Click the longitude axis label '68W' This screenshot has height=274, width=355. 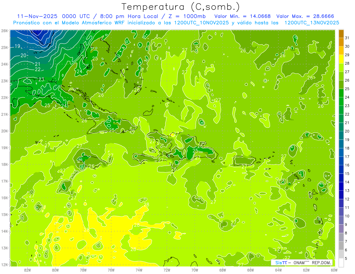(223, 270)
